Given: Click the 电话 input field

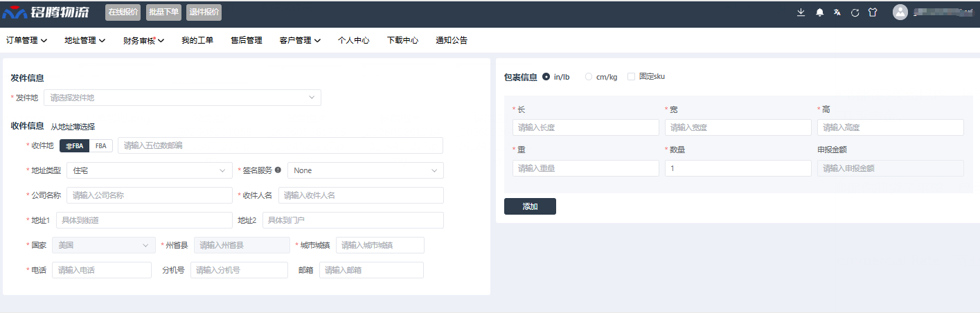Looking at the screenshot, I should click(x=102, y=270).
